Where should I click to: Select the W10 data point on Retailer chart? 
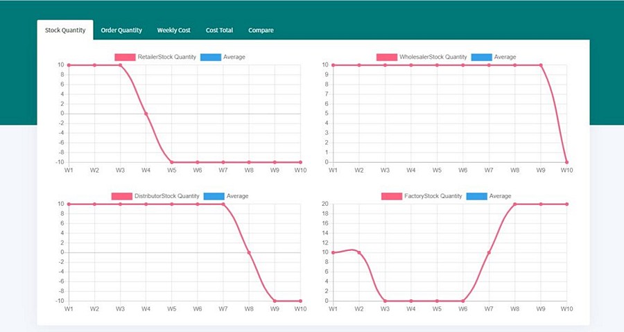(300, 162)
